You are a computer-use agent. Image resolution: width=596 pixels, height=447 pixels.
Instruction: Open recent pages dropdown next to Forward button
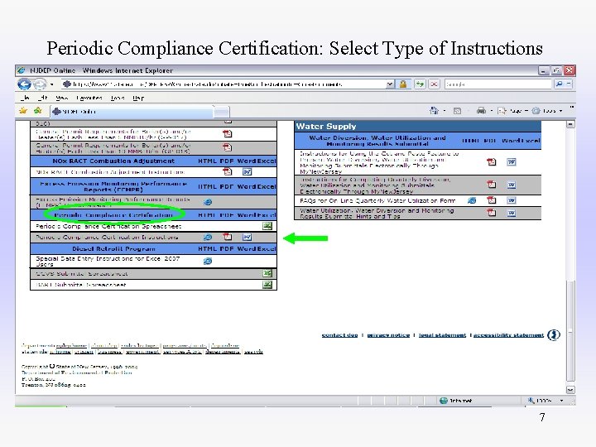51,84
